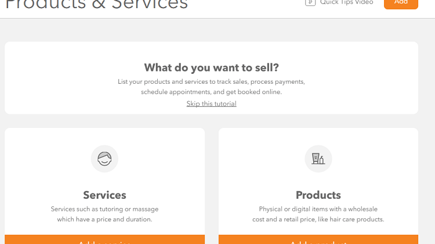Click the Products card heading
The height and width of the screenshot is (244, 435).
point(318,195)
